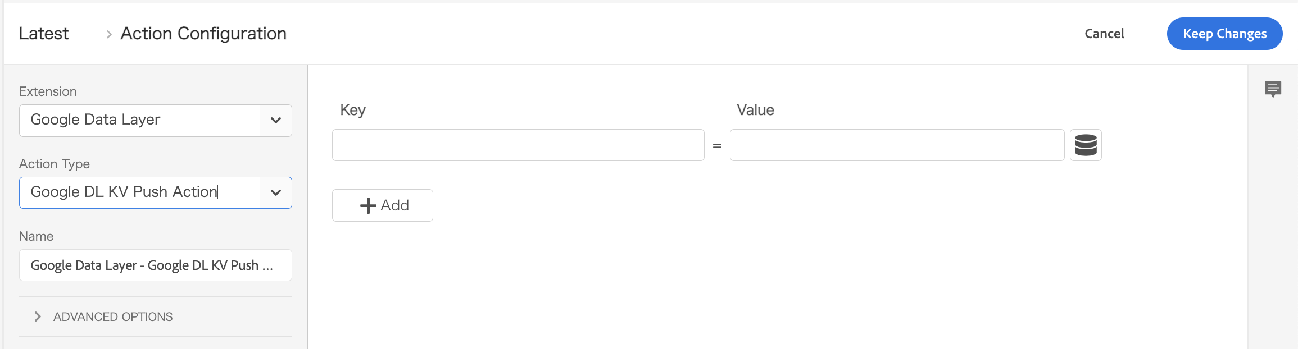Open the Action Type dropdown arrow
1298x349 pixels.
click(276, 192)
